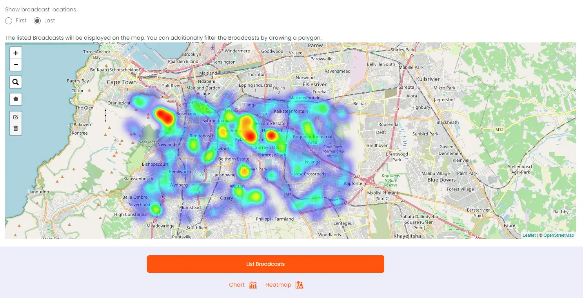Click the heatmap dots icon beside Heatmap
The width and height of the screenshot is (583, 298).
point(300,285)
